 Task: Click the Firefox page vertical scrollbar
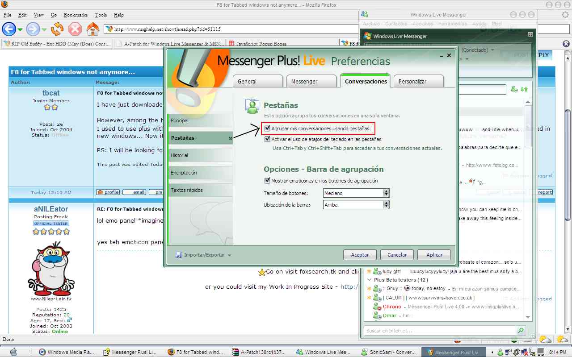click(x=568, y=178)
